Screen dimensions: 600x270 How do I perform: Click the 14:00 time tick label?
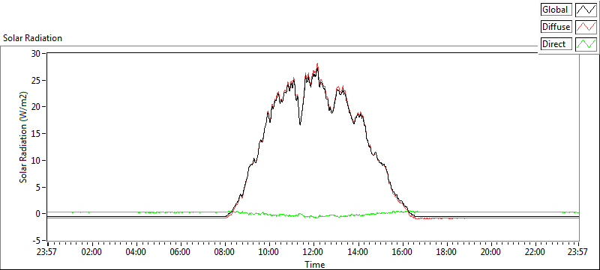(358, 252)
